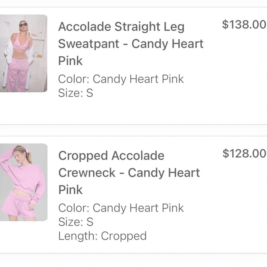Screen dimensions: 267x267
Task: Click the $138.00 sweatpant price
Action: click(244, 25)
